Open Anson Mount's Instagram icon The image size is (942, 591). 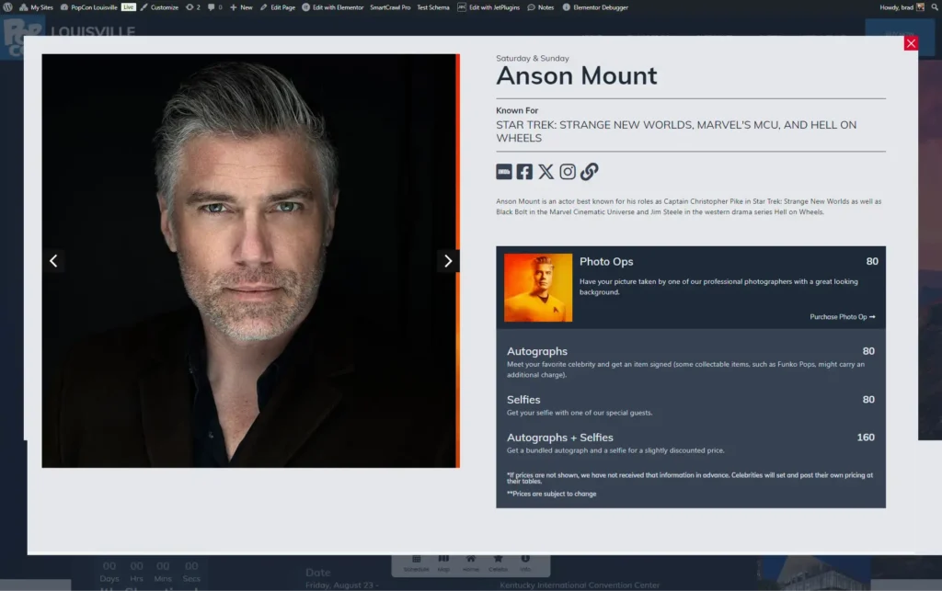point(567,172)
